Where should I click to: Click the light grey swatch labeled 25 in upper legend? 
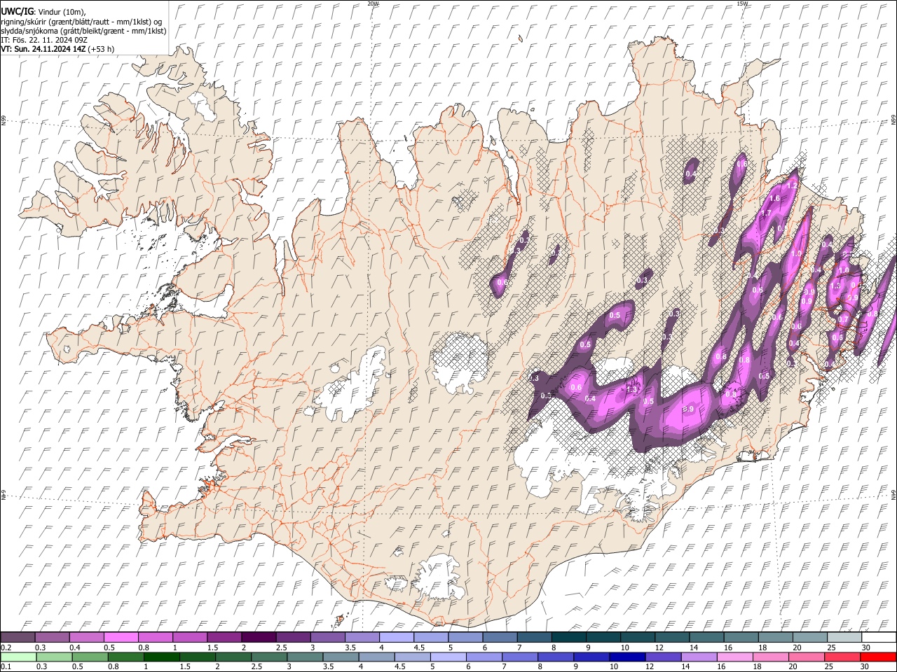[x=843, y=638]
